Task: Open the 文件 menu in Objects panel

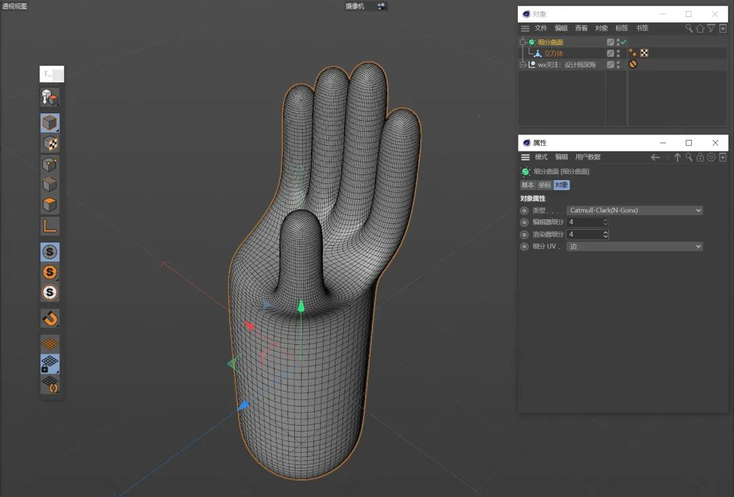Action: coord(540,29)
